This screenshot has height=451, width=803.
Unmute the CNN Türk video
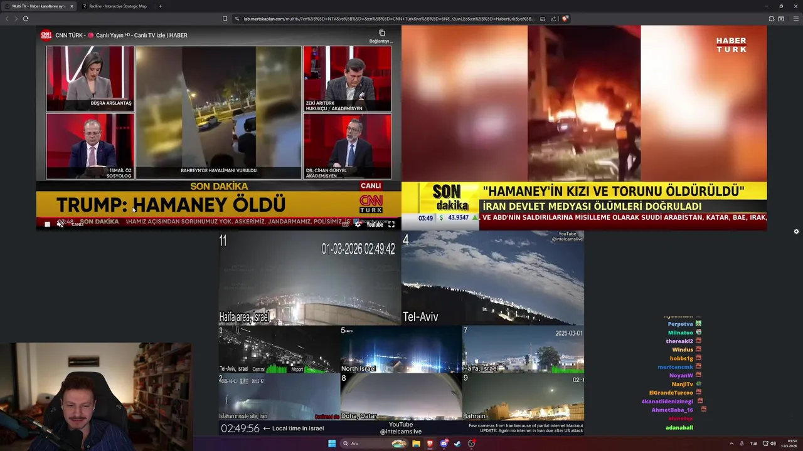tap(60, 224)
